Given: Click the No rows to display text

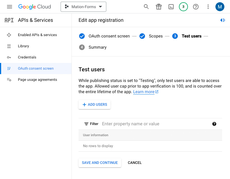Looking at the screenshot, I should tap(98, 146).
